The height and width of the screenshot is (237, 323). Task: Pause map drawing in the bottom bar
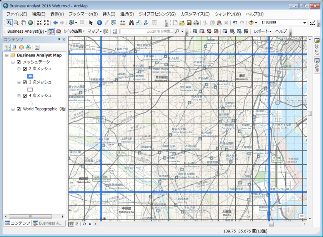pos(90,224)
